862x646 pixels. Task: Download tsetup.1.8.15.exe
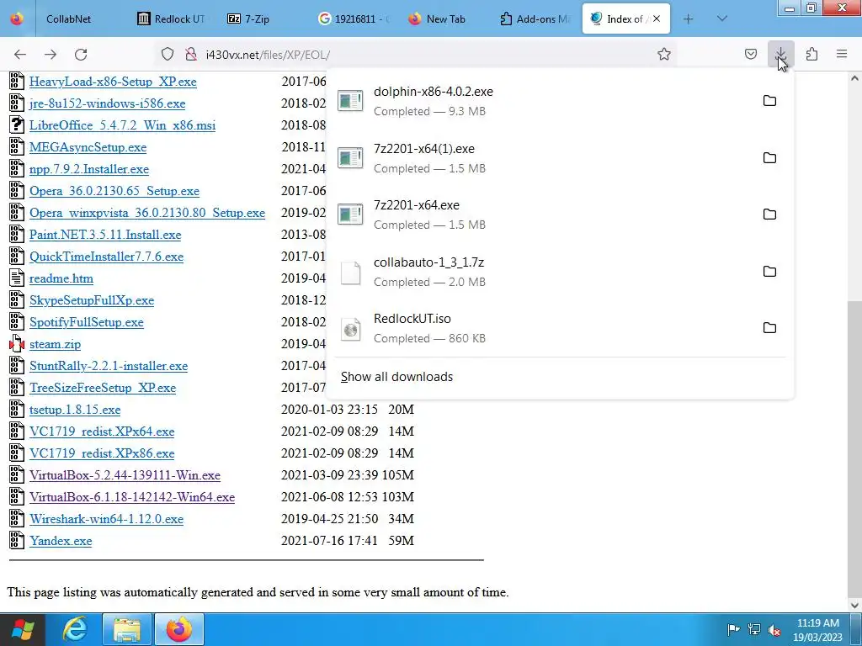(x=75, y=410)
